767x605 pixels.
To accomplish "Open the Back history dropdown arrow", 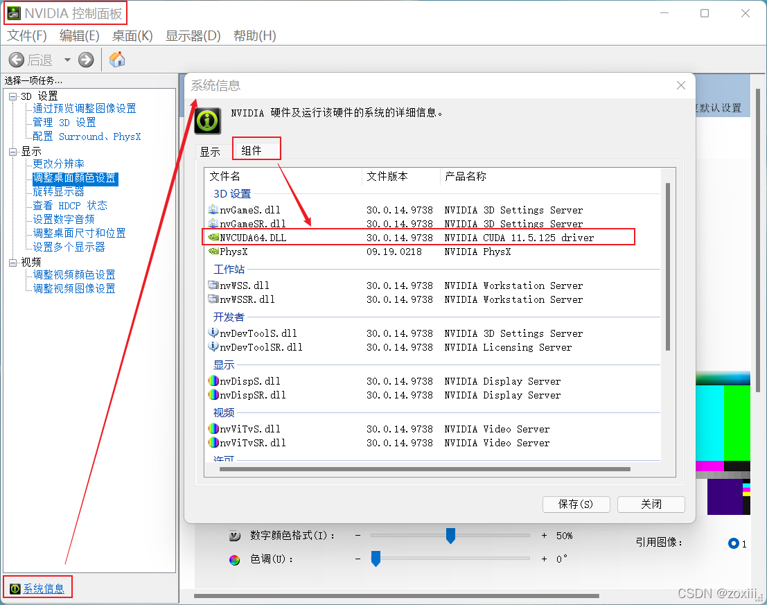I will [67, 60].
